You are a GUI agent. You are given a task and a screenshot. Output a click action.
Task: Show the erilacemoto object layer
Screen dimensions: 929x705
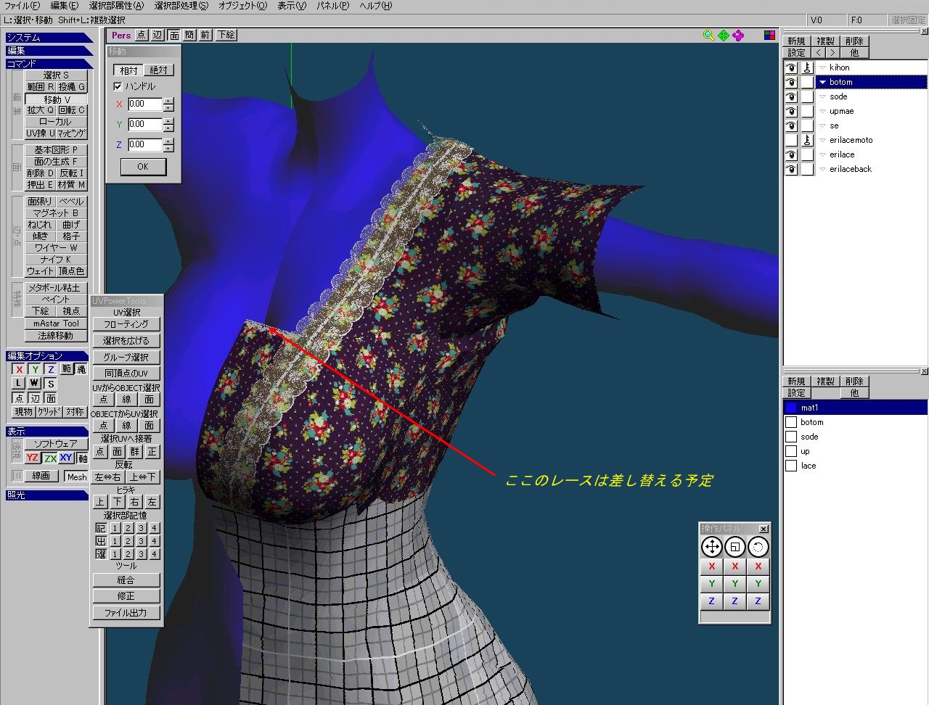click(x=790, y=140)
